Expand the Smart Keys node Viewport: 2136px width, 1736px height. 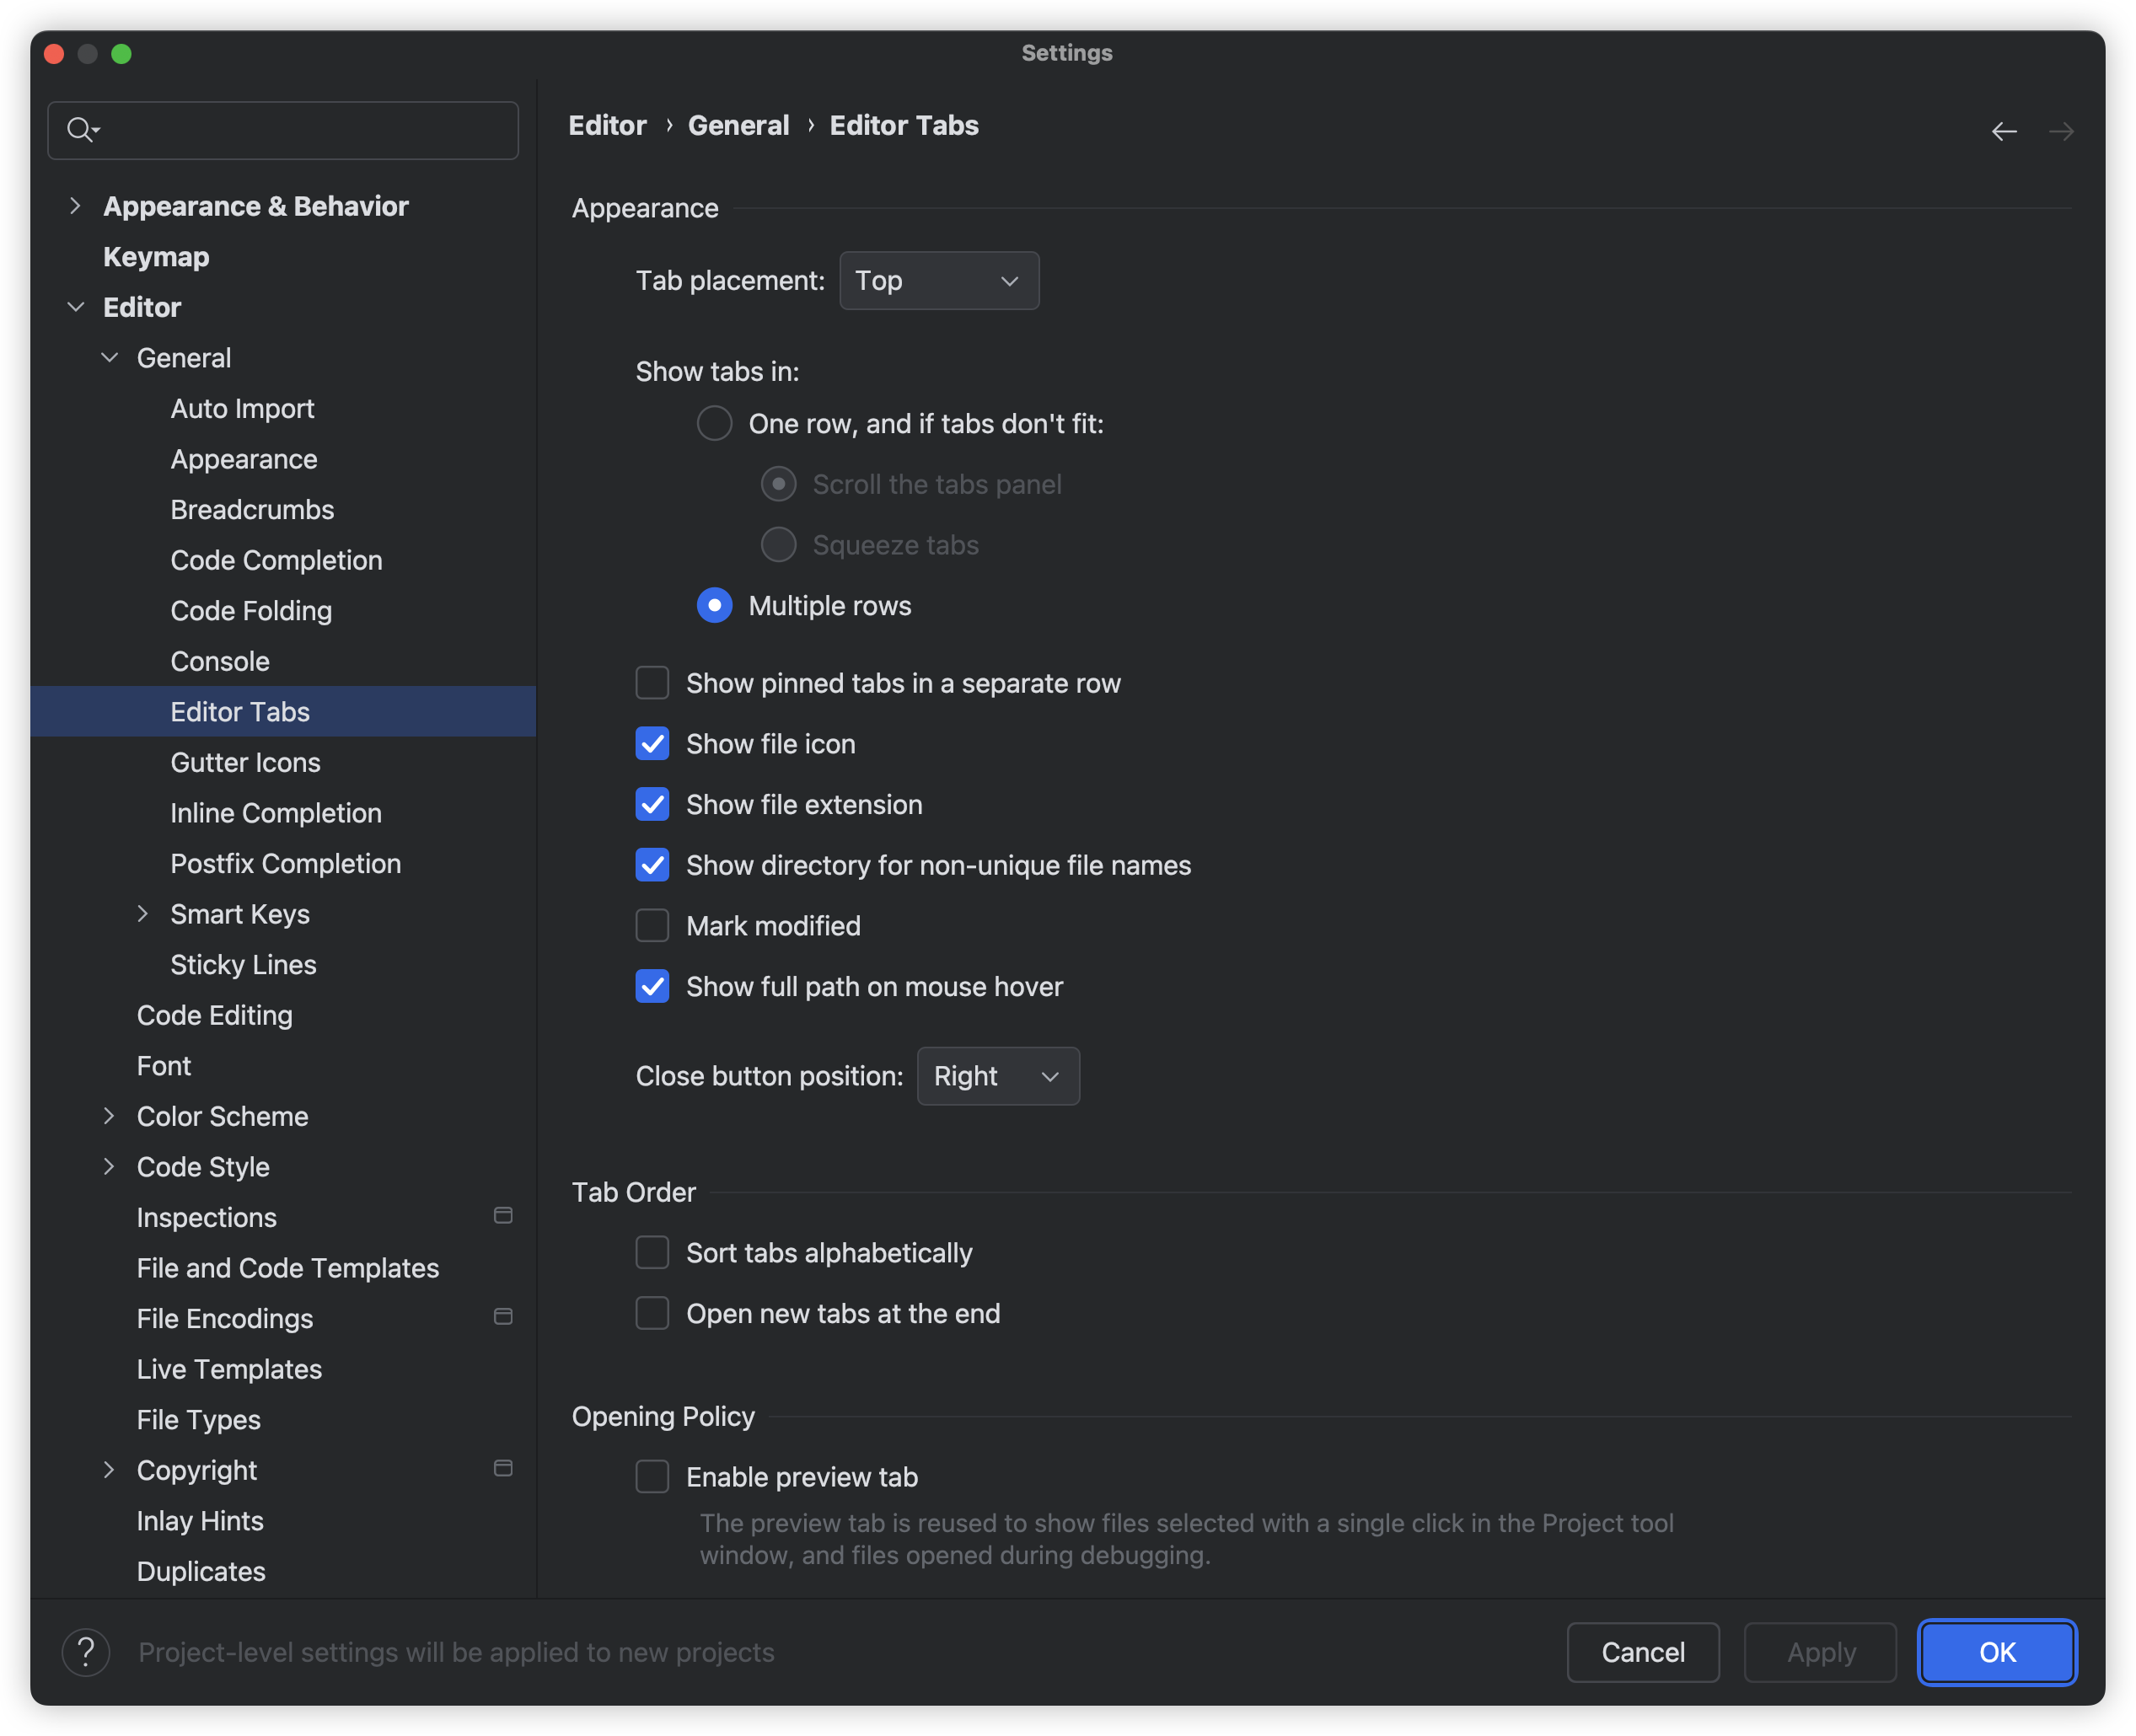click(x=143, y=914)
